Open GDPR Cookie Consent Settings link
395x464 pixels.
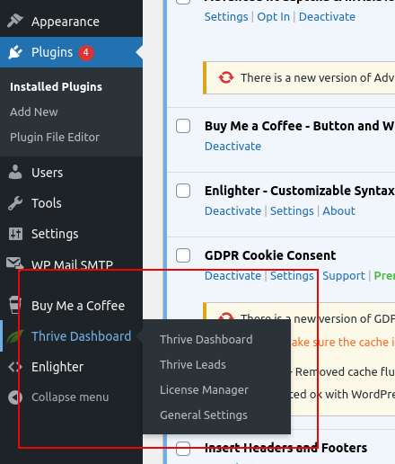292,276
